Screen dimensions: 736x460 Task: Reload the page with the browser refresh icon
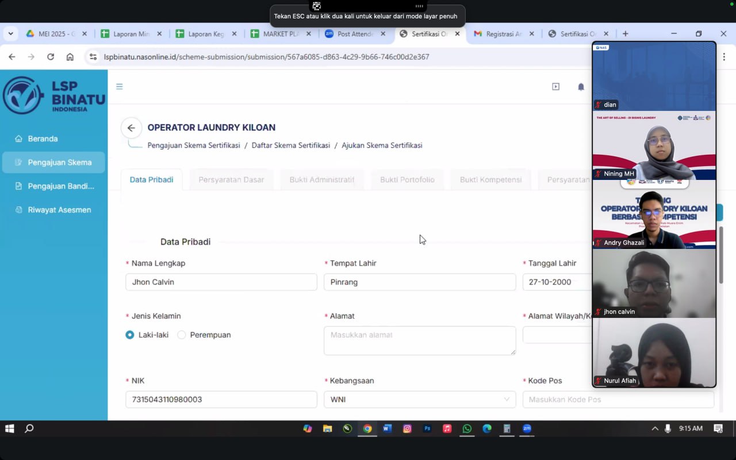pos(51,57)
